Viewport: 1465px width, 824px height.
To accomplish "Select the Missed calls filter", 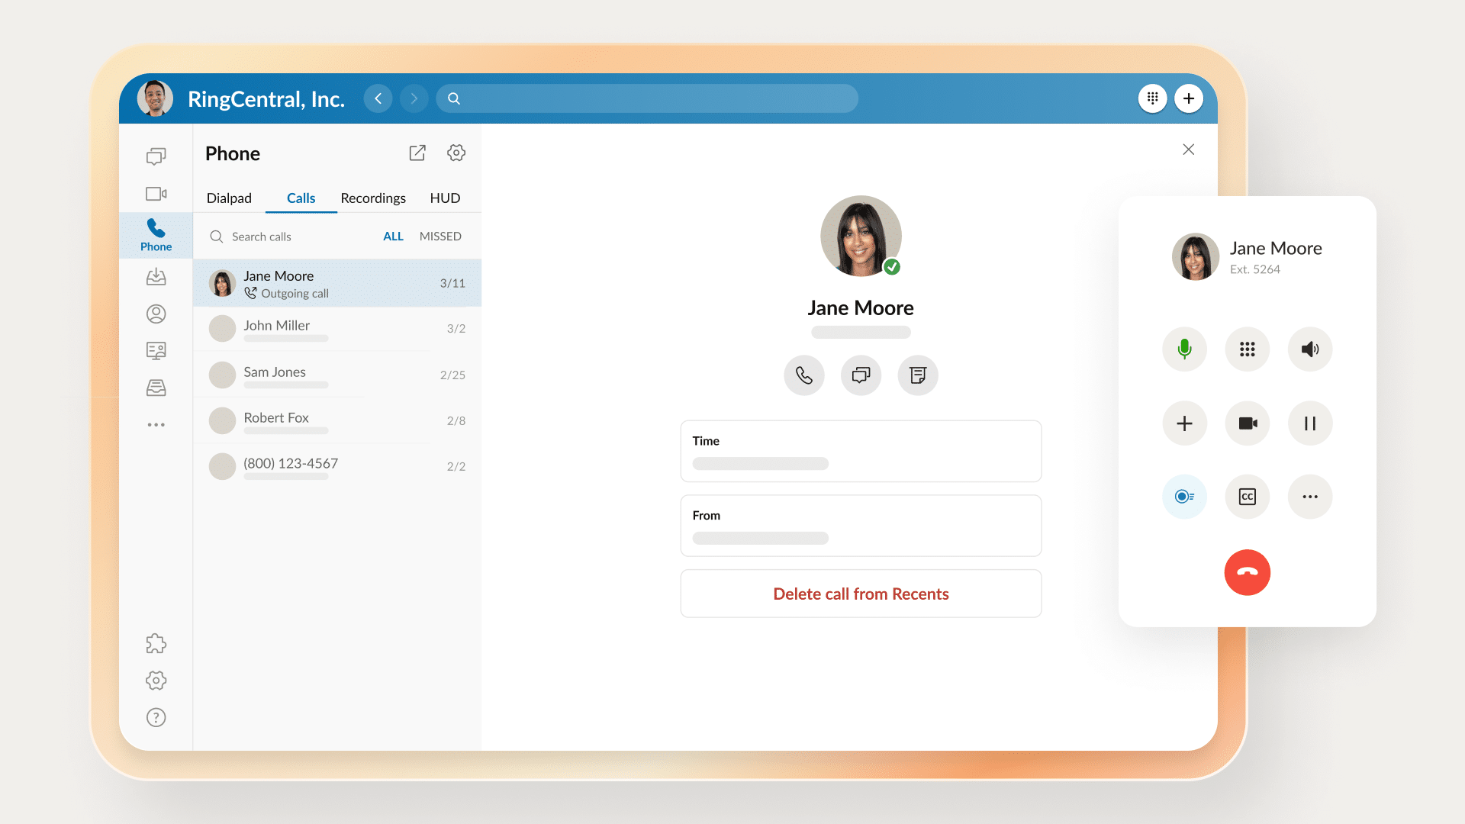I will [439, 236].
